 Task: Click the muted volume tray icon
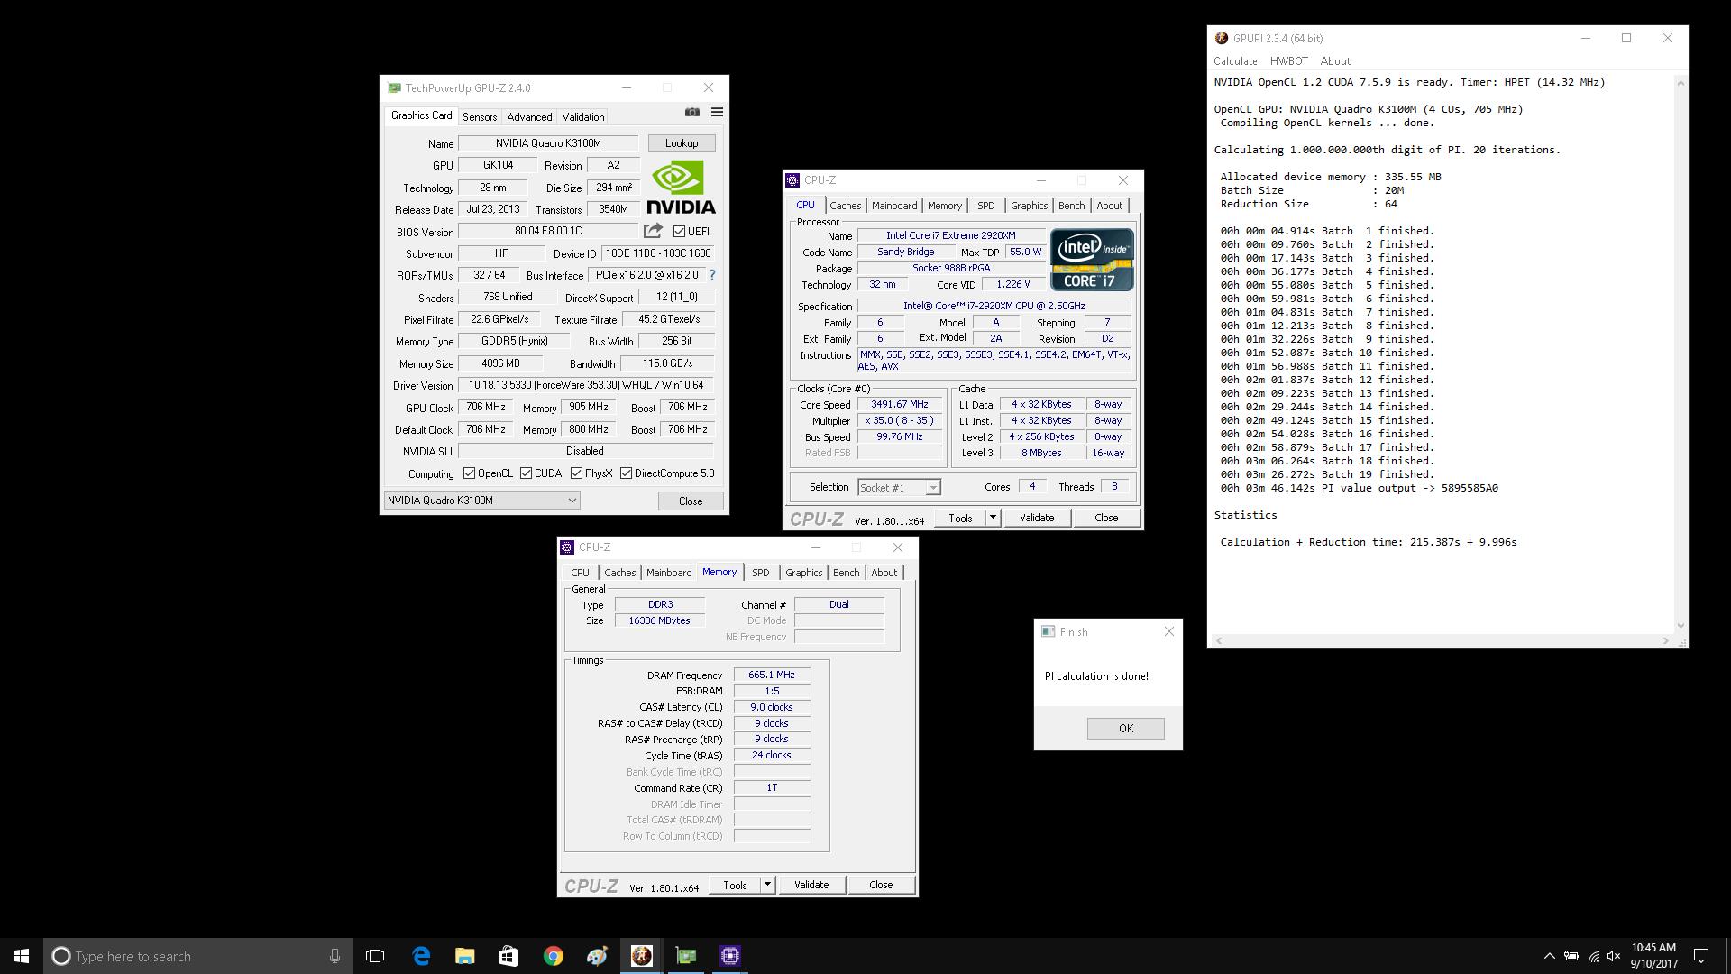[x=1614, y=956]
